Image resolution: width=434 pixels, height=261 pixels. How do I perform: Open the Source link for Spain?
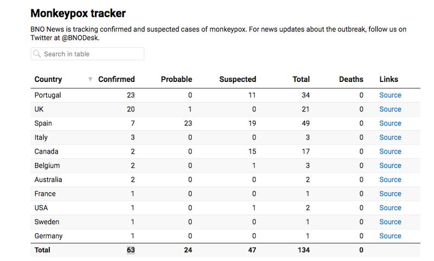pos(390,123)
